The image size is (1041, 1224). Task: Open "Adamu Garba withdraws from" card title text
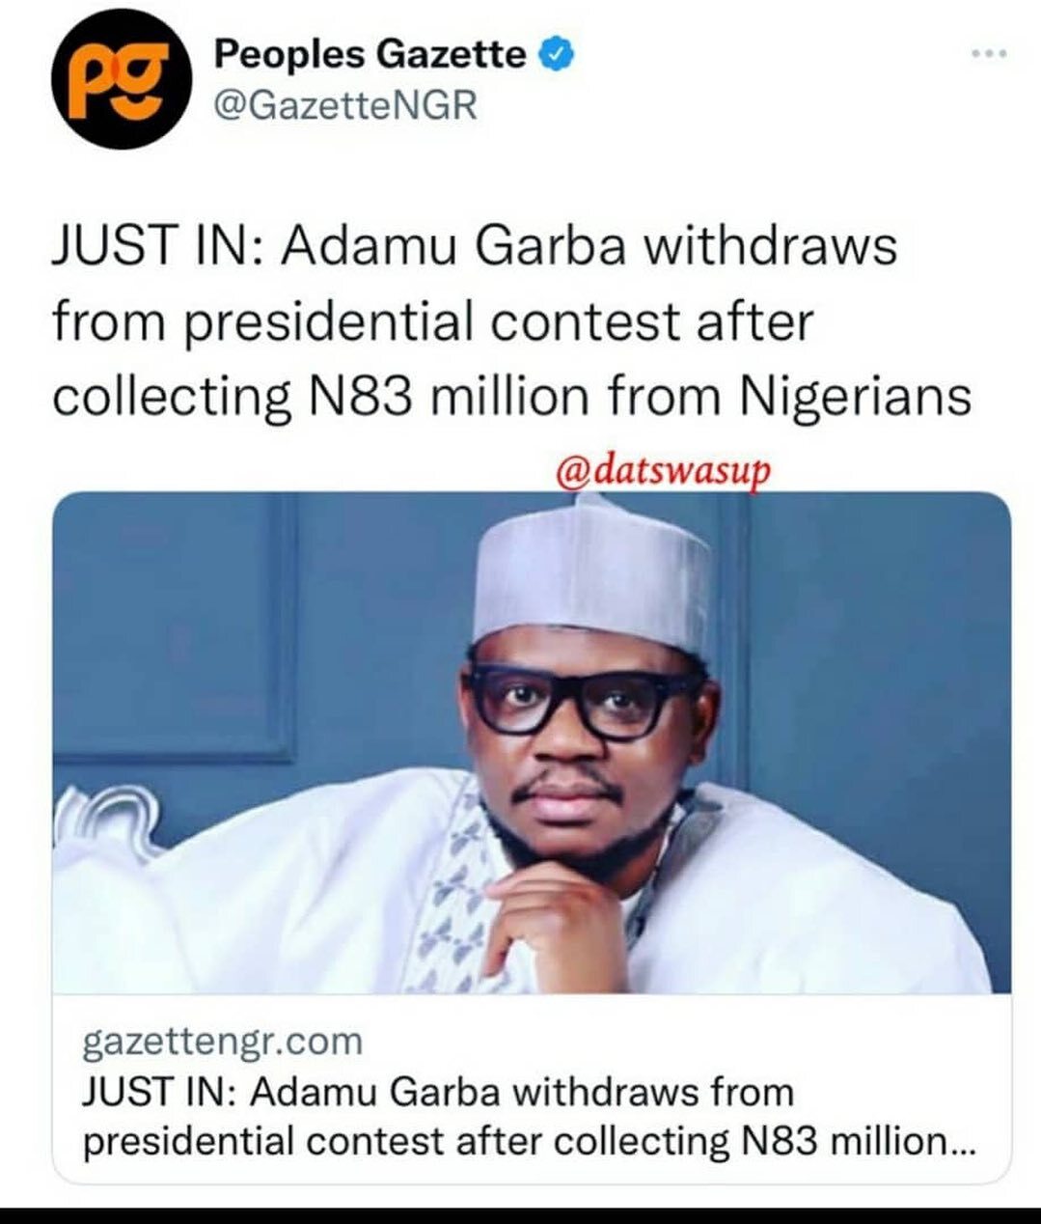click(x=522, y=1093)
